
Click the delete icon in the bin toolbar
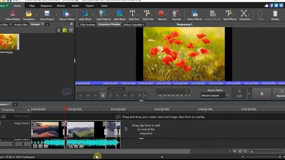pyautogui.click(x=58, y=30)
